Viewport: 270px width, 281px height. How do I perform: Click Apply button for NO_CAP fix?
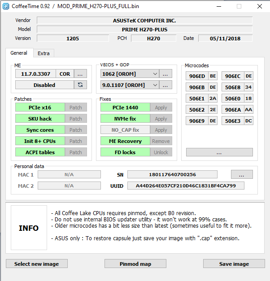pos(161,130)
